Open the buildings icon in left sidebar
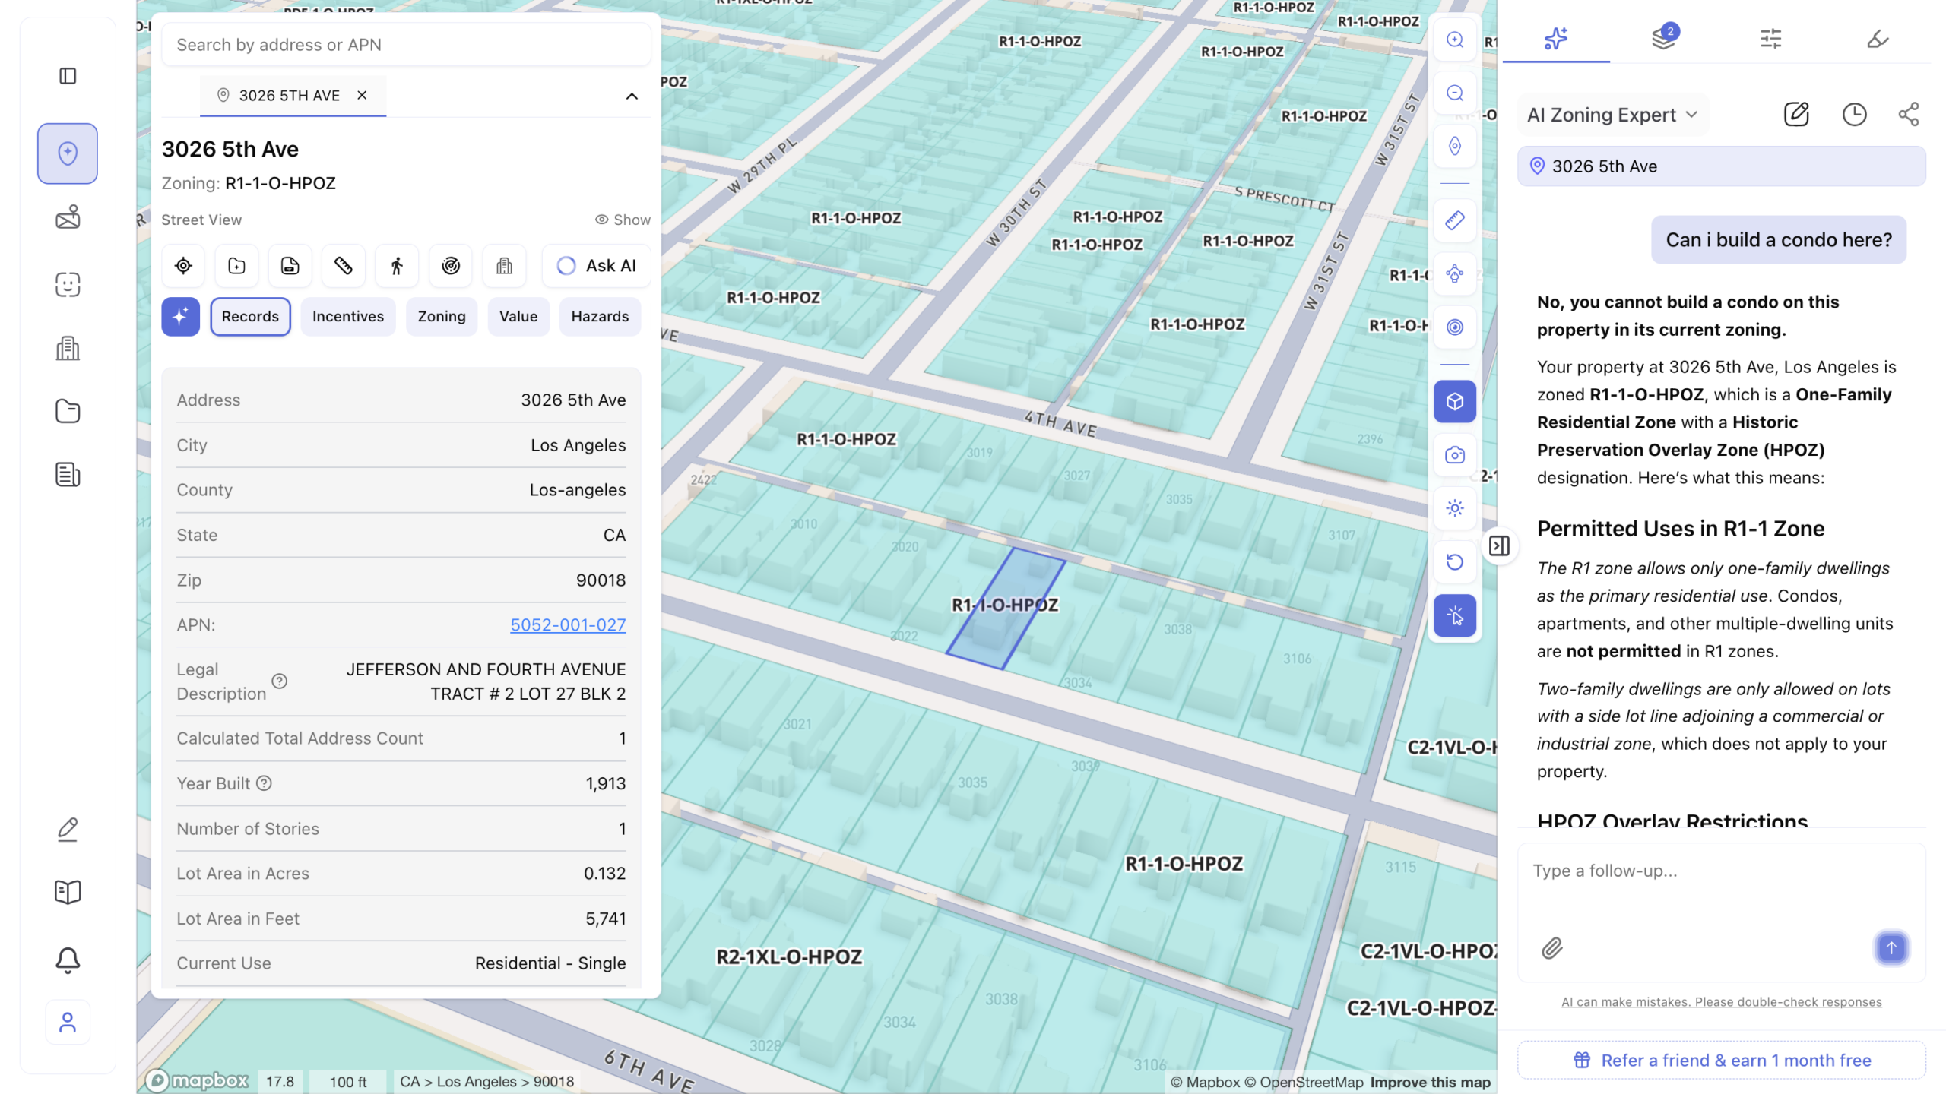The image size is (1946, 1094). 68,348
